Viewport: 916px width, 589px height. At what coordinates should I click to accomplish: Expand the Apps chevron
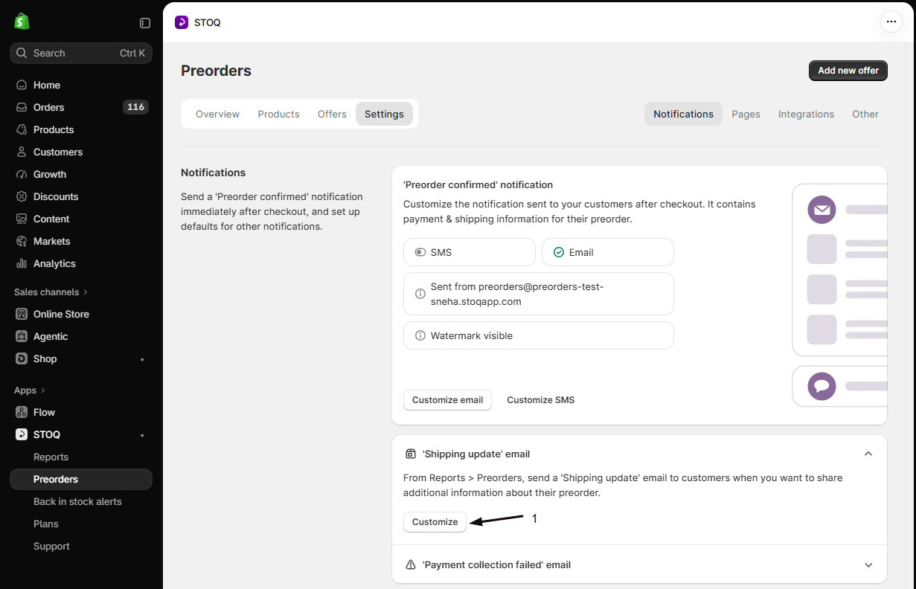[43, 390]
